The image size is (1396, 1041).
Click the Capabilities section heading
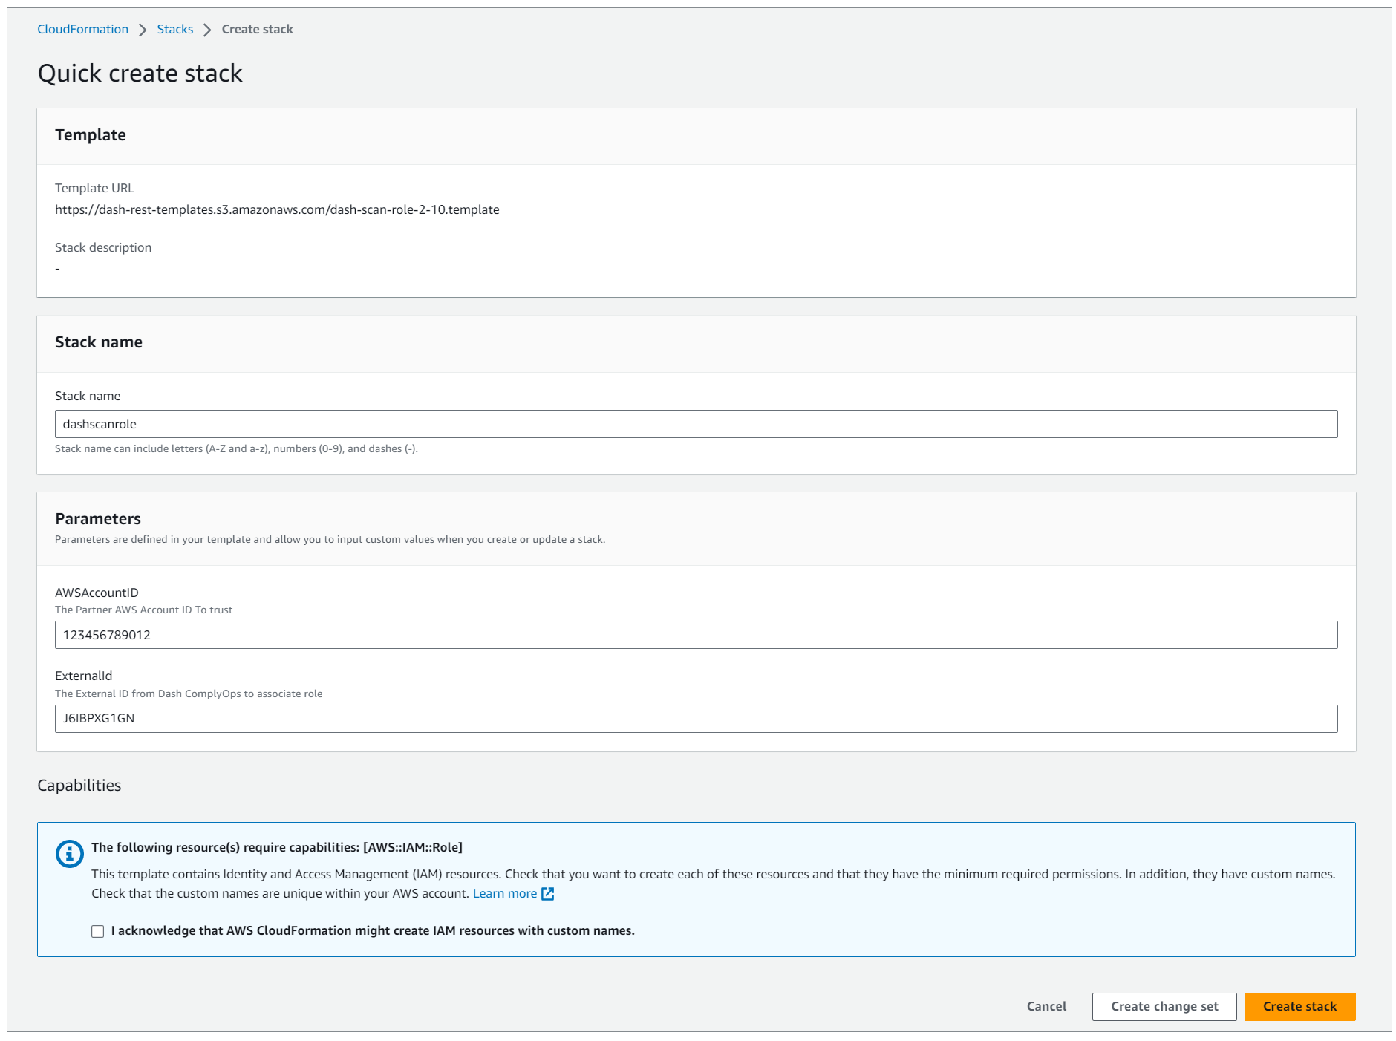(79, 786)
